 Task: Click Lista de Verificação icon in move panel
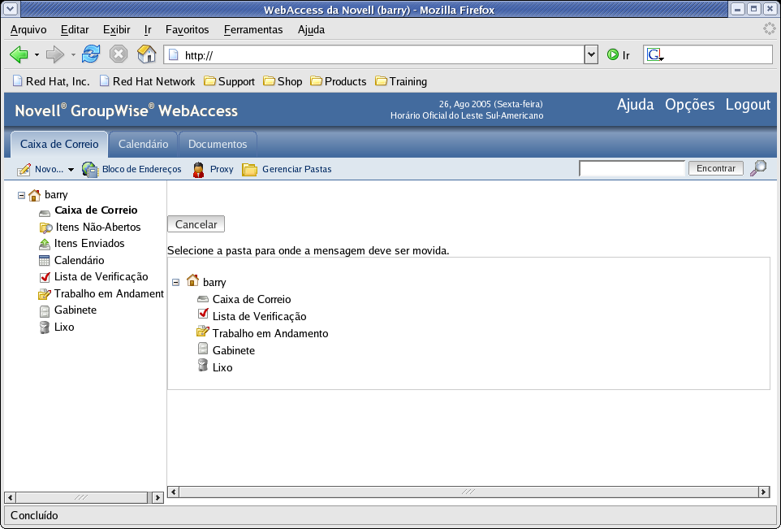point(203,314)
